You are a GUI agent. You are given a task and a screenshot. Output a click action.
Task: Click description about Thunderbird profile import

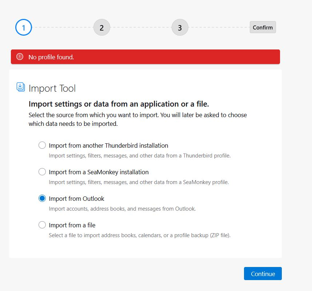pyautogui.click(x=140, y=156)
